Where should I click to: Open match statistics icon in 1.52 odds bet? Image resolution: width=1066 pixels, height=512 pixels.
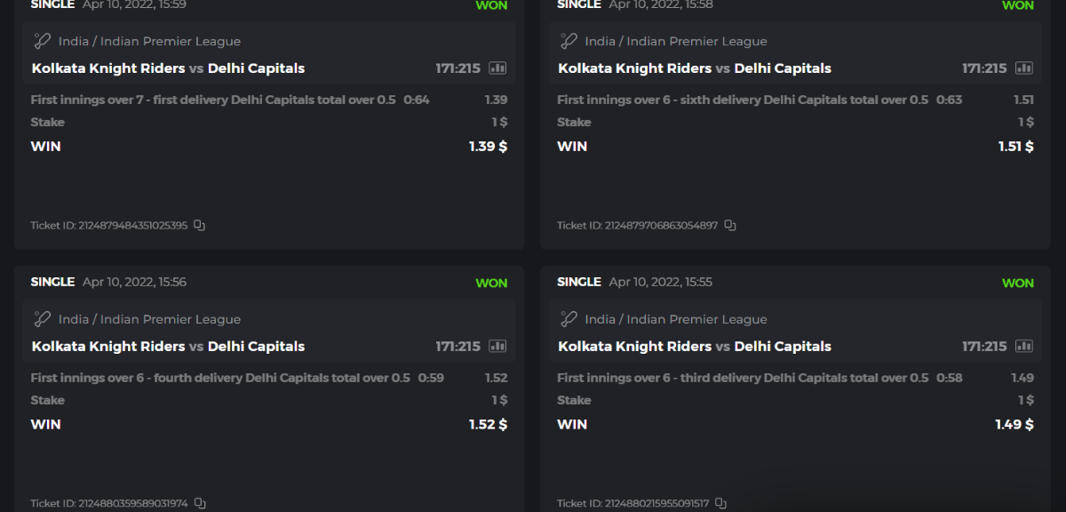click(497, 347)
